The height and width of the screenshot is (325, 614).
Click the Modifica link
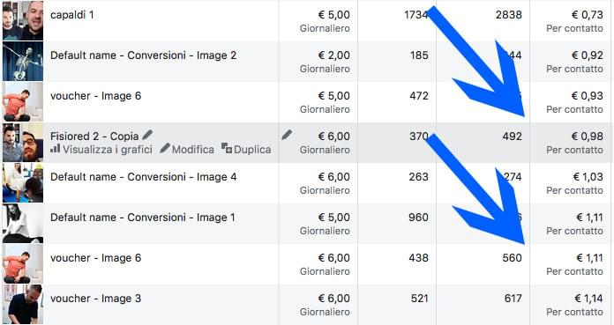[192, 150]
